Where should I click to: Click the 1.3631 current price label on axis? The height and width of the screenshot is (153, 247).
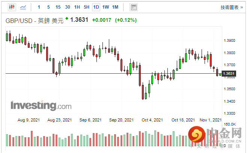230,74
